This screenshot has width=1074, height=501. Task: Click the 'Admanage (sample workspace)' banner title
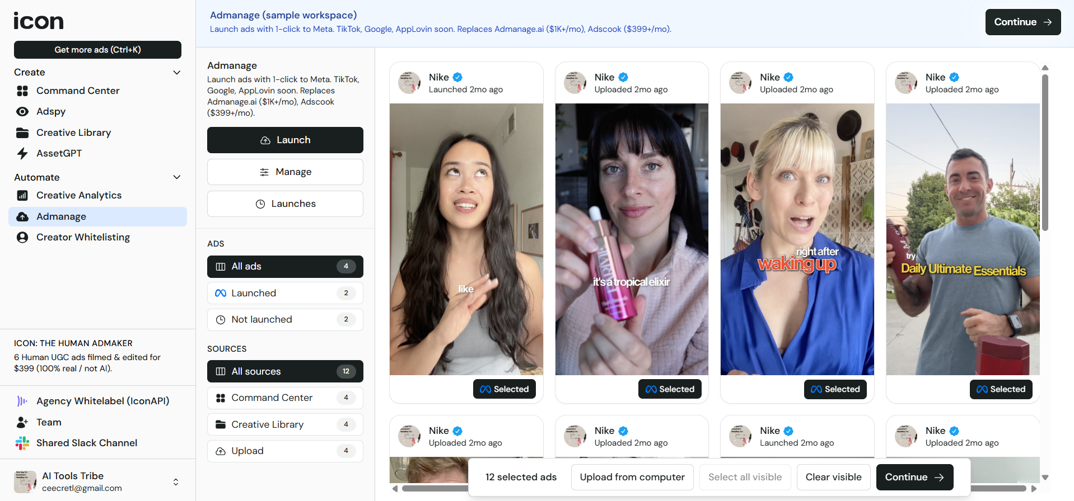point(283,15)
